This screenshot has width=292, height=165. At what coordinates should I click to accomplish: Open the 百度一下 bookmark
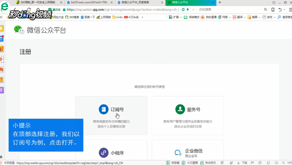pos(88,17)
